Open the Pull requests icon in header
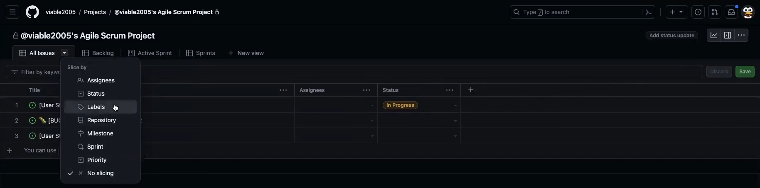760x188 pixels. pyautogui.click(x=715, y=12)
